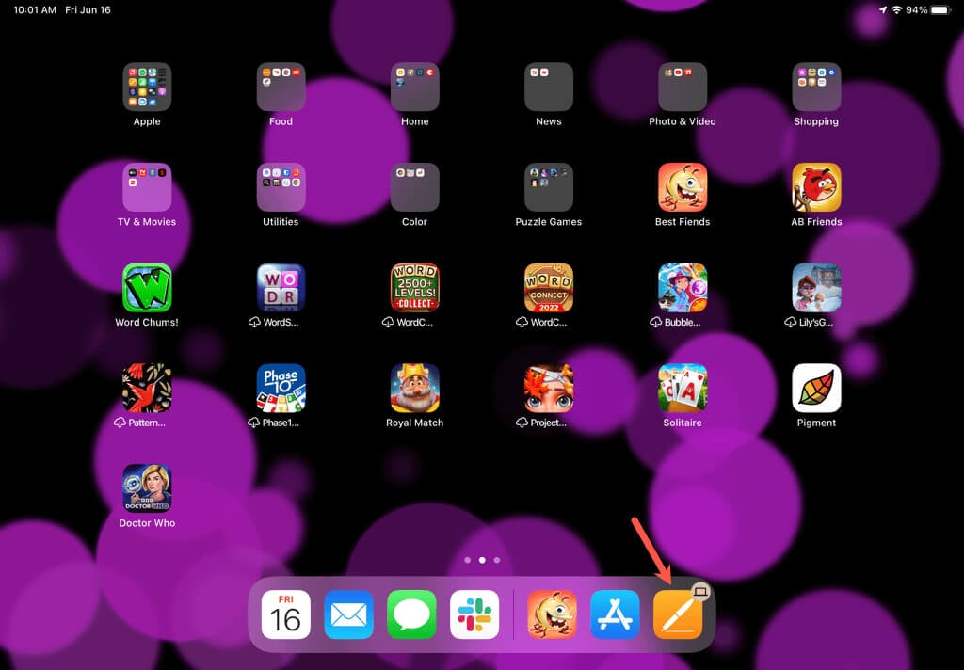
Task: Launch Best Fiends from the dock
Action: point(552,614)
